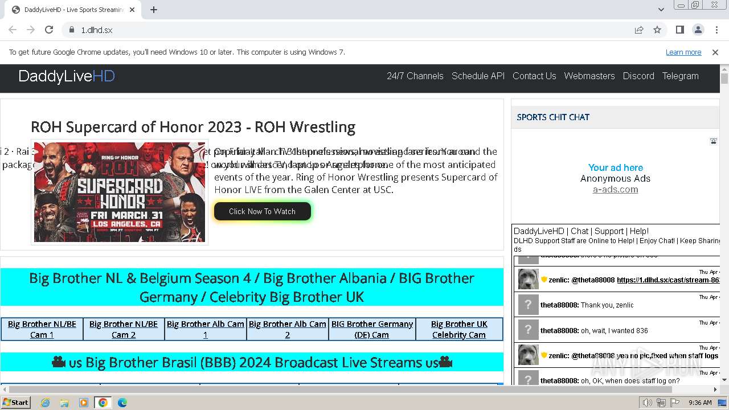729x410 pixels.
Task: Share this page icon in address bar
Action: (639, 30)
